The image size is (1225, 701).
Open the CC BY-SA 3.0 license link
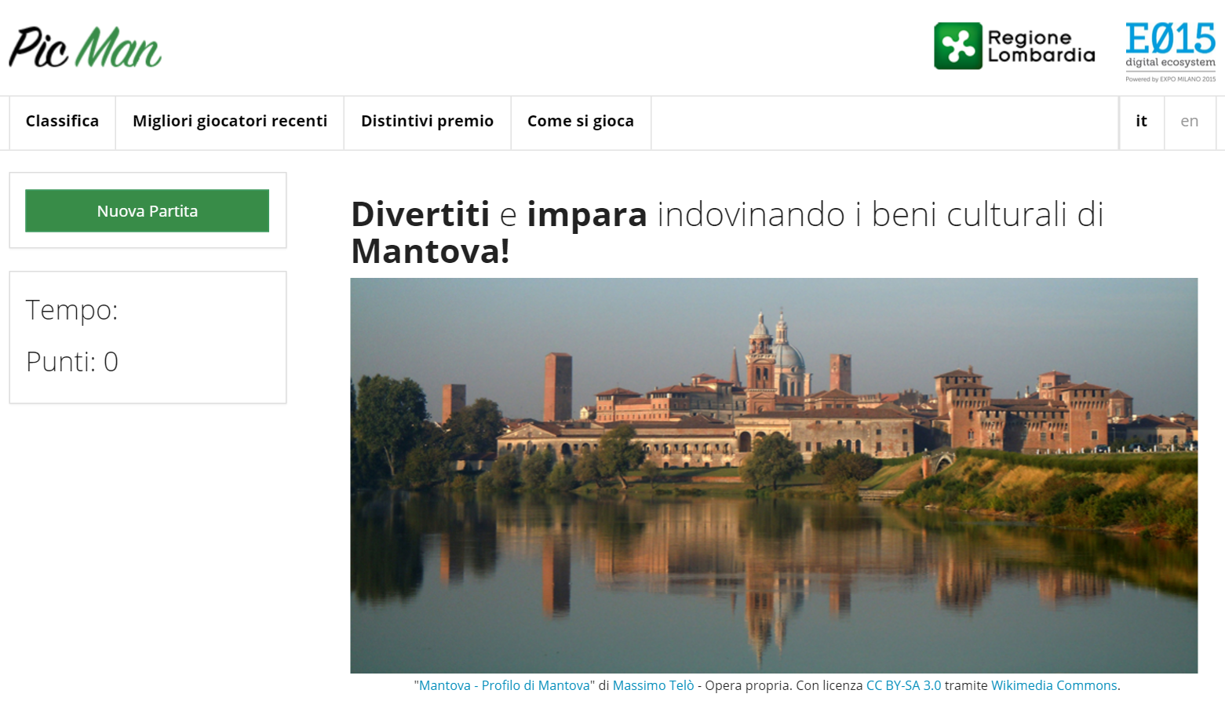pos(903,685)
